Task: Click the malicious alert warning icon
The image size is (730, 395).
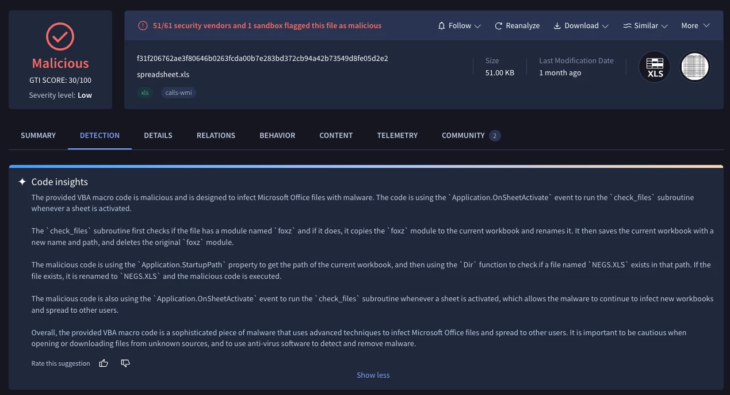Action: [143, 26]
